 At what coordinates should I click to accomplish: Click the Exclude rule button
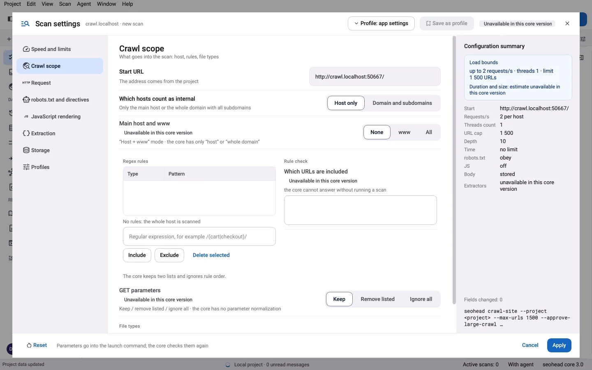tap(169, 255)
